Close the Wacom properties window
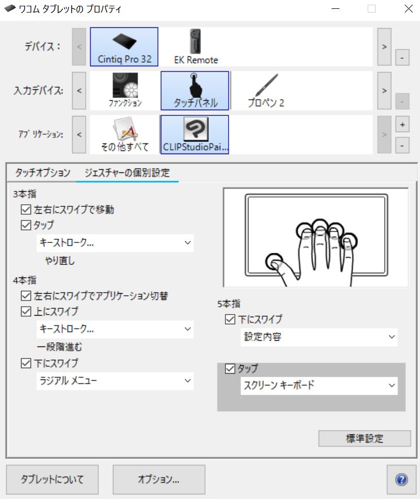The width and height of the screenshot is (420, 499). click(x=408, y=8)
